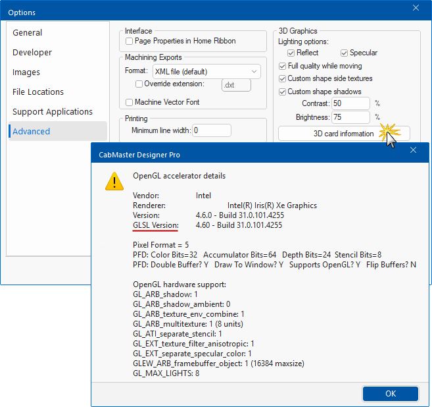Open the Developer options page
This screenshot has height=407, width=432.
pos(32,52)
